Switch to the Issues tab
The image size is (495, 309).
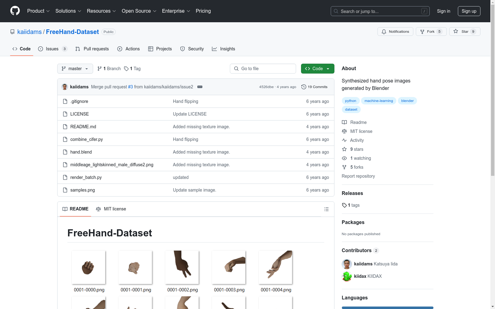pos(53,49)
